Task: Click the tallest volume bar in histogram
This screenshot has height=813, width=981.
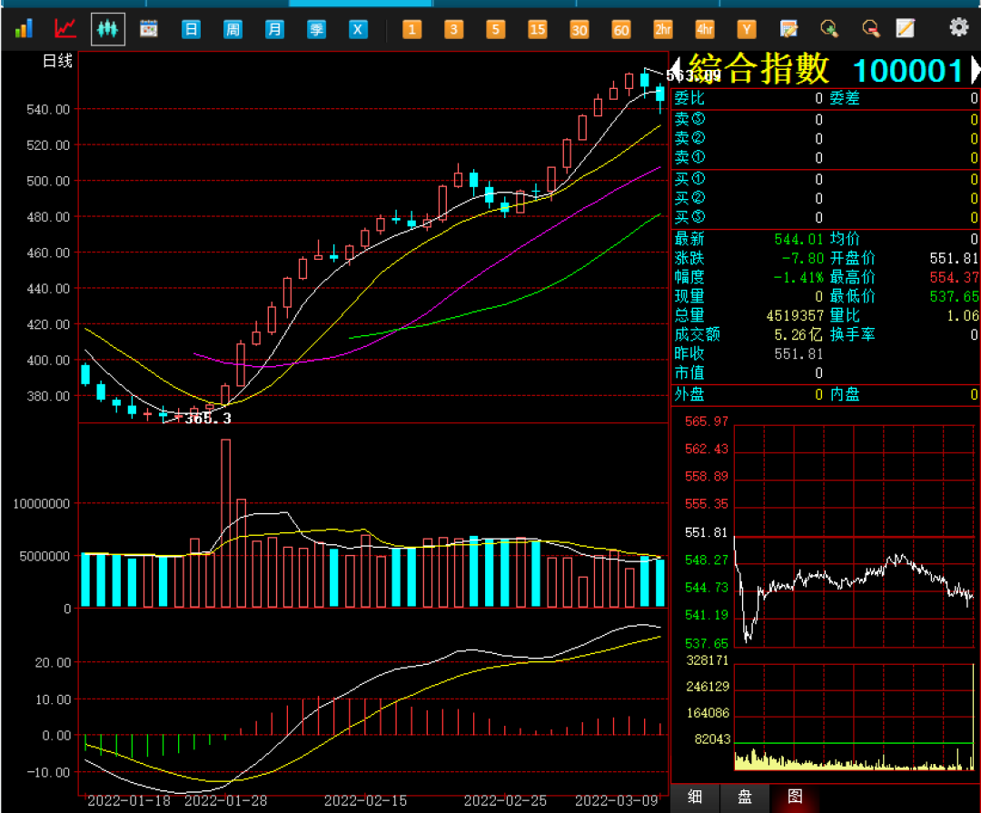Action: click(226, 523)
